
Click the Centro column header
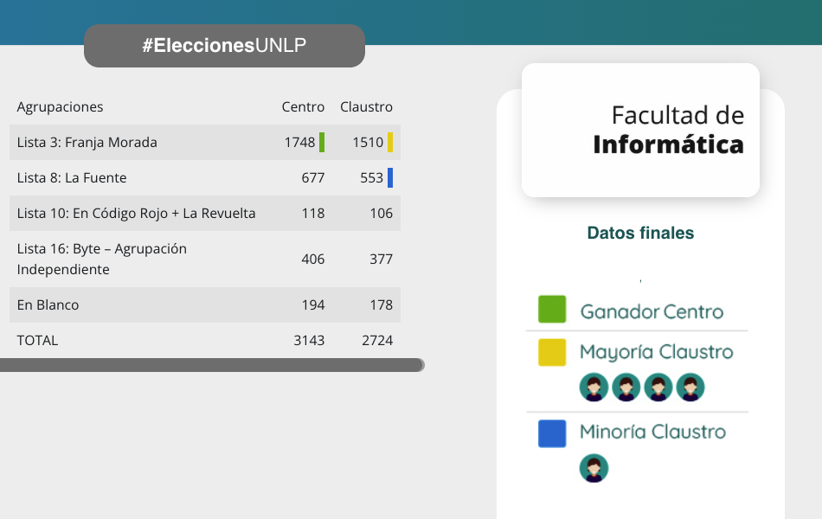303,107
